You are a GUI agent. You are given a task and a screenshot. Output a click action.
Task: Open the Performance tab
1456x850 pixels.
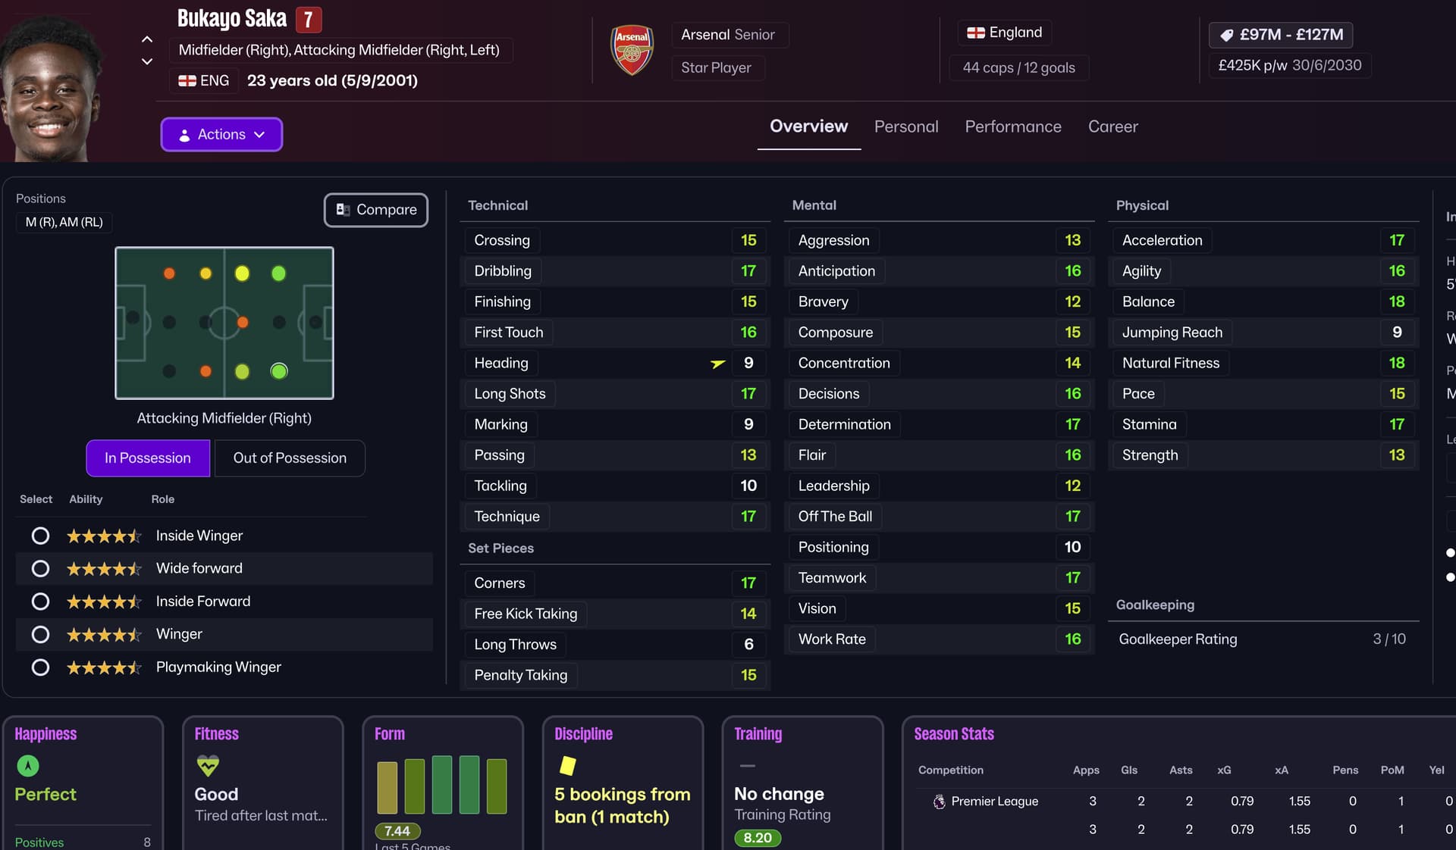pos(1013,127)
